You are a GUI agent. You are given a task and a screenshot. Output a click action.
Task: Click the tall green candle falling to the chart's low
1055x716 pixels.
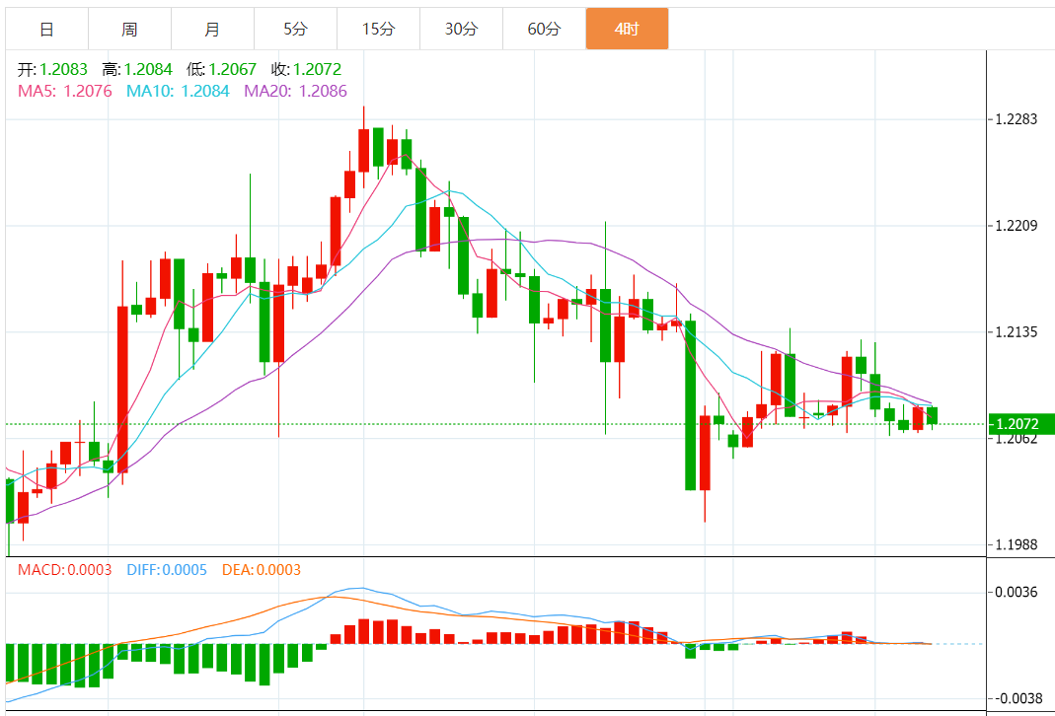click(690, 405)
